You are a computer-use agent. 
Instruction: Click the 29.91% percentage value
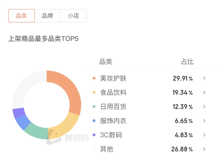[183, 79]
